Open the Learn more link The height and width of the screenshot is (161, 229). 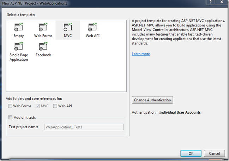[141, 54]
